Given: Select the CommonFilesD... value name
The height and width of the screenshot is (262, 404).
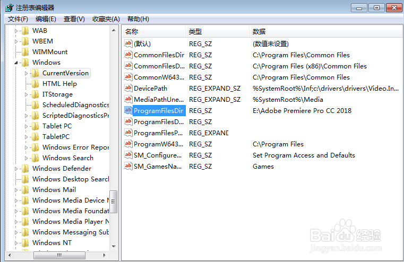Looking at the screenshot, I should tap(159, 66).
